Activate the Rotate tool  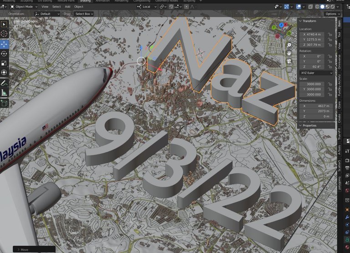pyautogui.click(x=4, y=54)
